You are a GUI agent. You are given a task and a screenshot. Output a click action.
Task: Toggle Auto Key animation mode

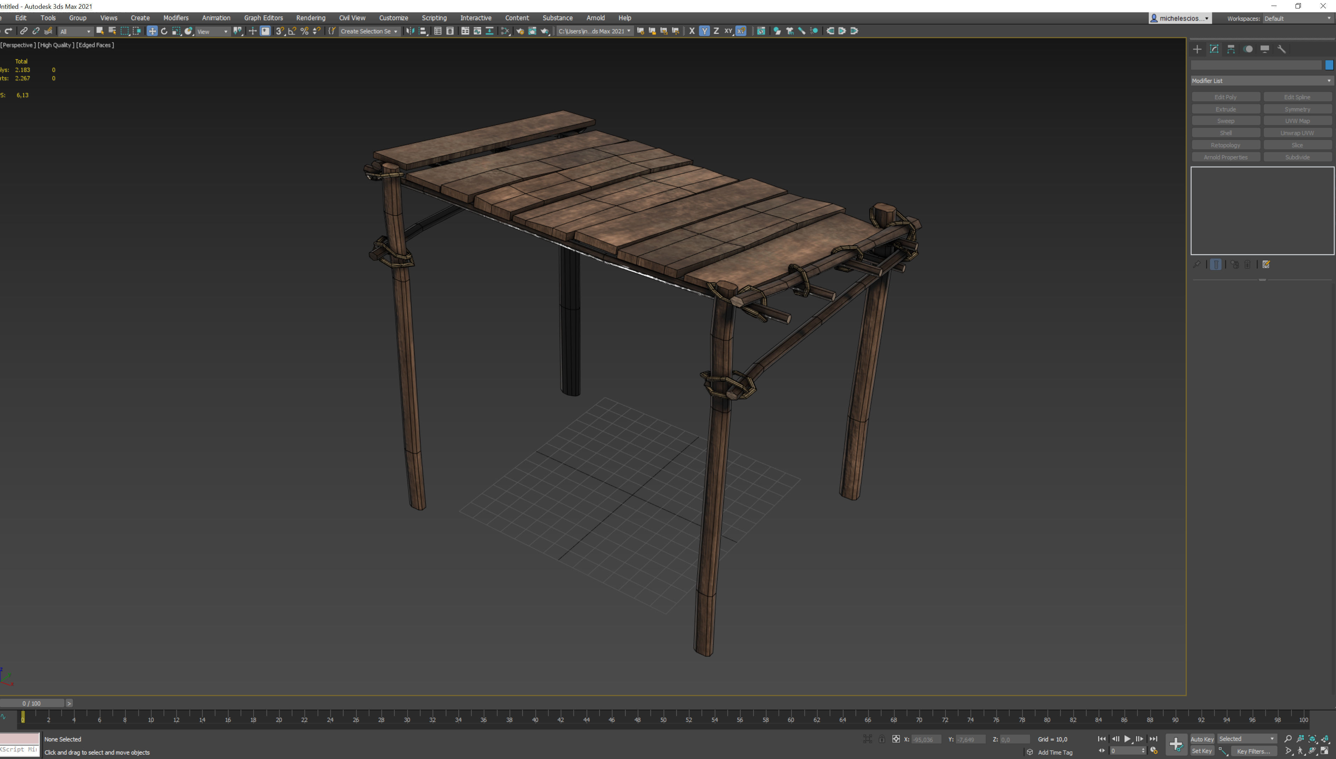click(1202, 739)
